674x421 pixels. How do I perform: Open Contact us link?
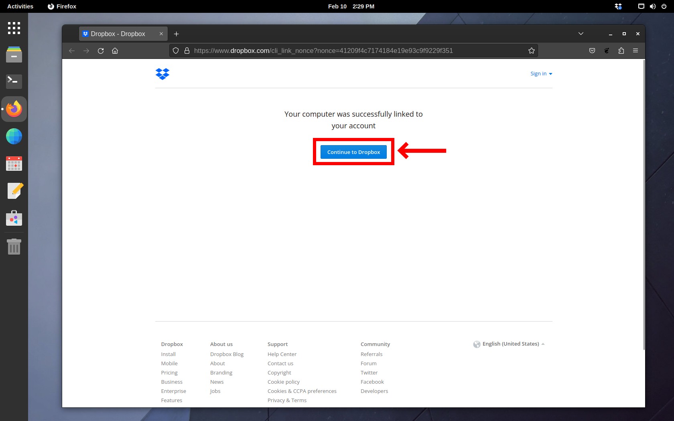pyautogui.click(x=280, y=363)
